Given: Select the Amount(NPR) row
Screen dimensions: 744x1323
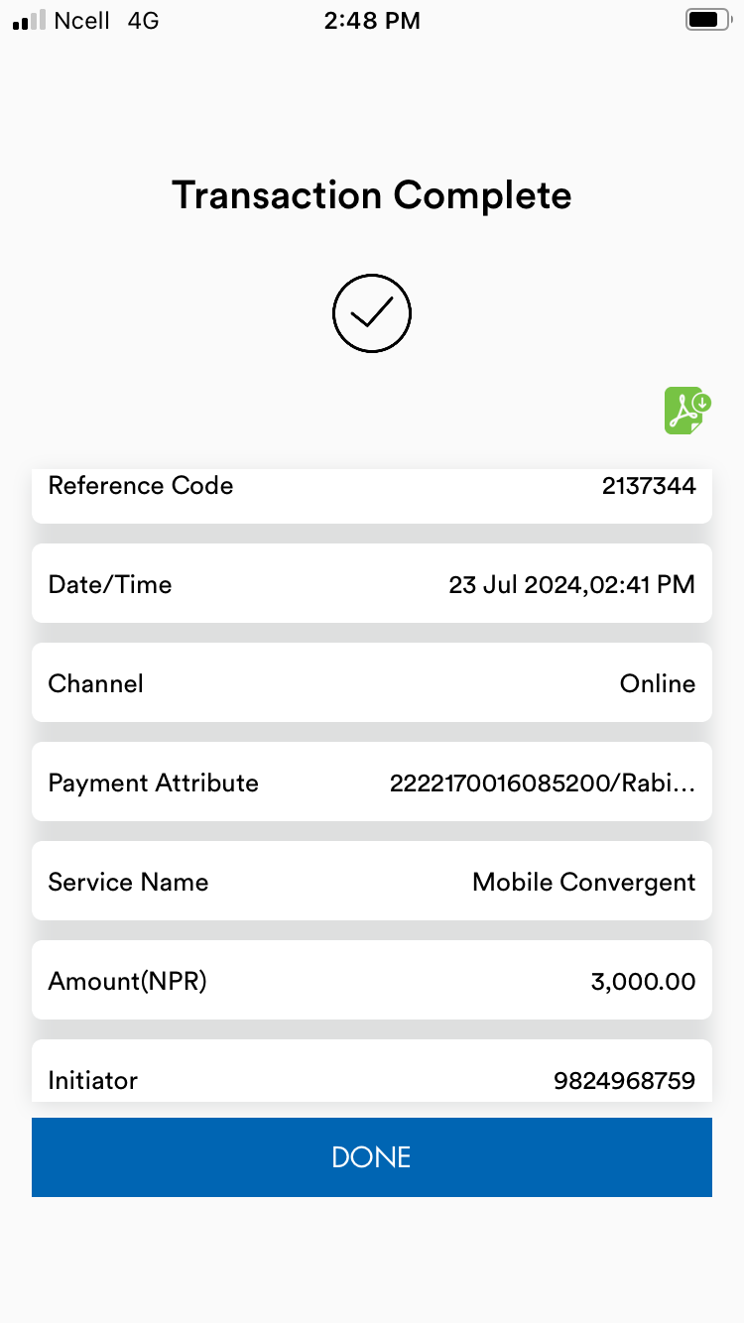Looking at the screenshot, I should [372, 980].
